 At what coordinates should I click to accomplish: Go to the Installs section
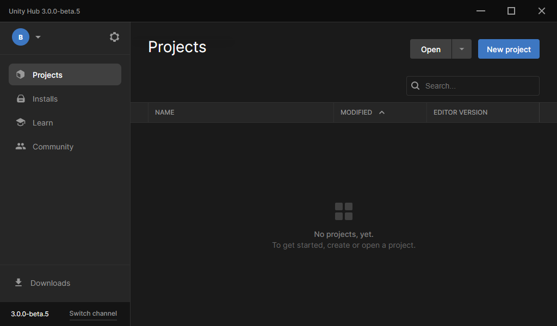pyautogui.click(x=65, y=99)
